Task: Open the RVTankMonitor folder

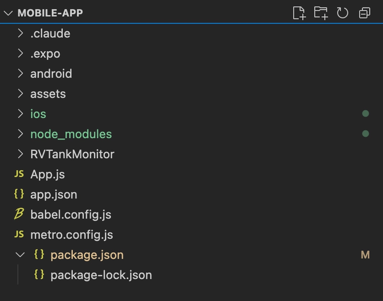Action: coord(72,154)
